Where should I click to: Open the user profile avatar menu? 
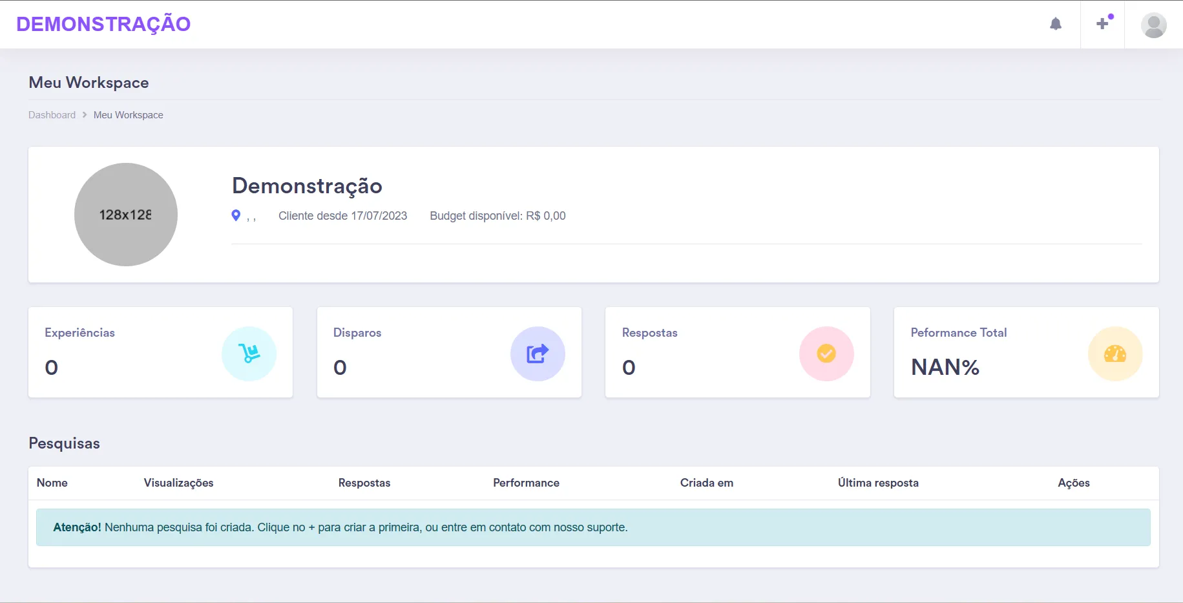point(1153,25)
